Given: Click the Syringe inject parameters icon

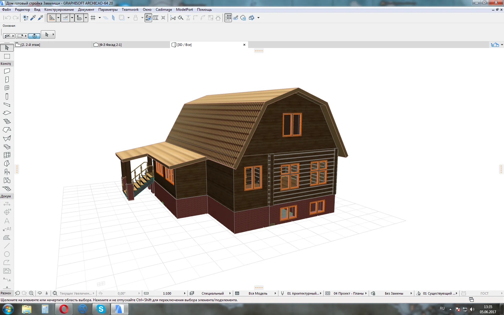Looking at the screenshot, I should (40, 18).
